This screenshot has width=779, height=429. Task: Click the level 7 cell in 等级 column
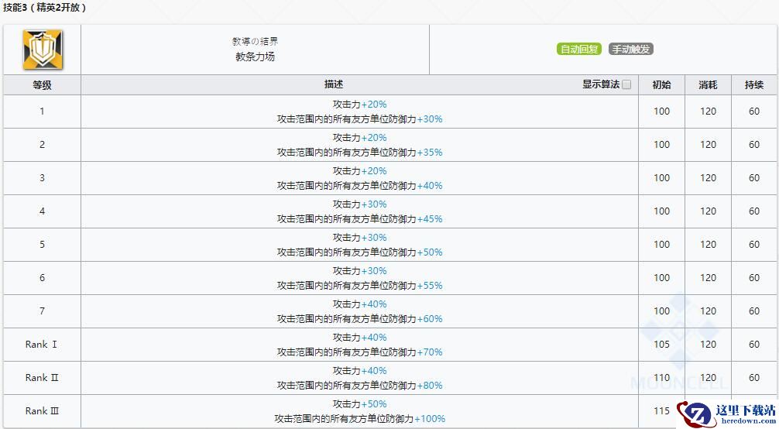[42, 311]
